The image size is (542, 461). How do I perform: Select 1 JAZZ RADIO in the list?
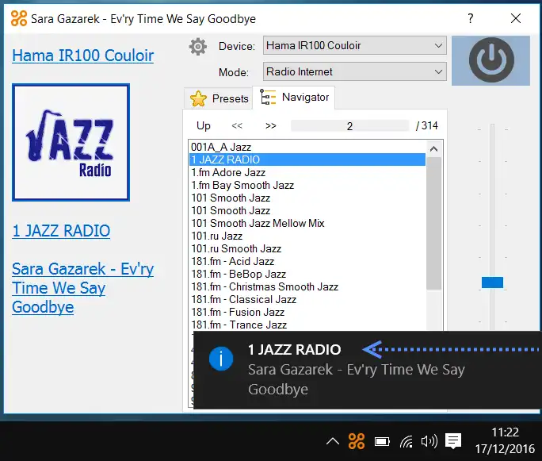click(x=307, y=159)
